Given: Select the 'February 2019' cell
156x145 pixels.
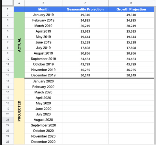Looking at the screenshot, I should [43, 20].
